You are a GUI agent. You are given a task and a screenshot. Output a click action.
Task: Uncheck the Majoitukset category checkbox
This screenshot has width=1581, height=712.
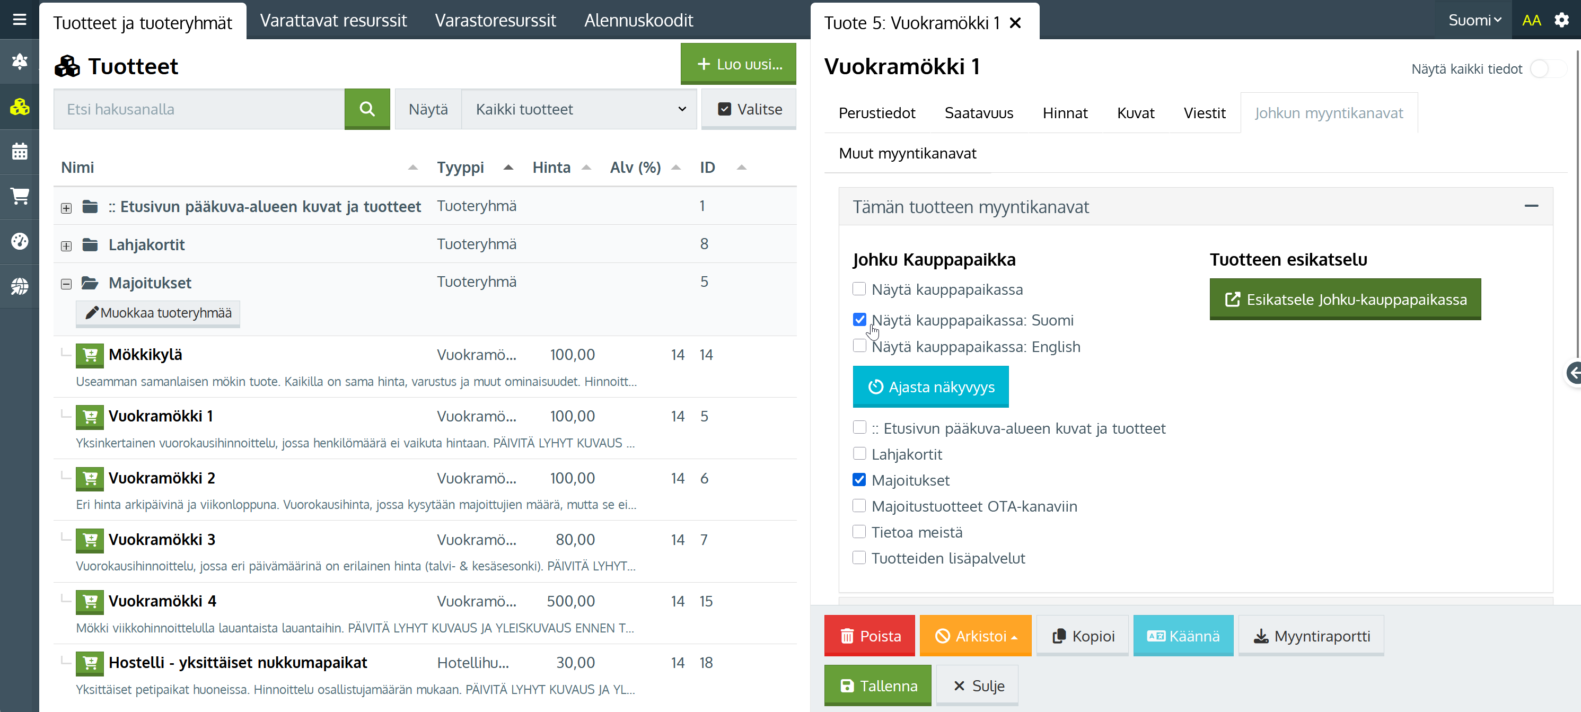[859, 480]
